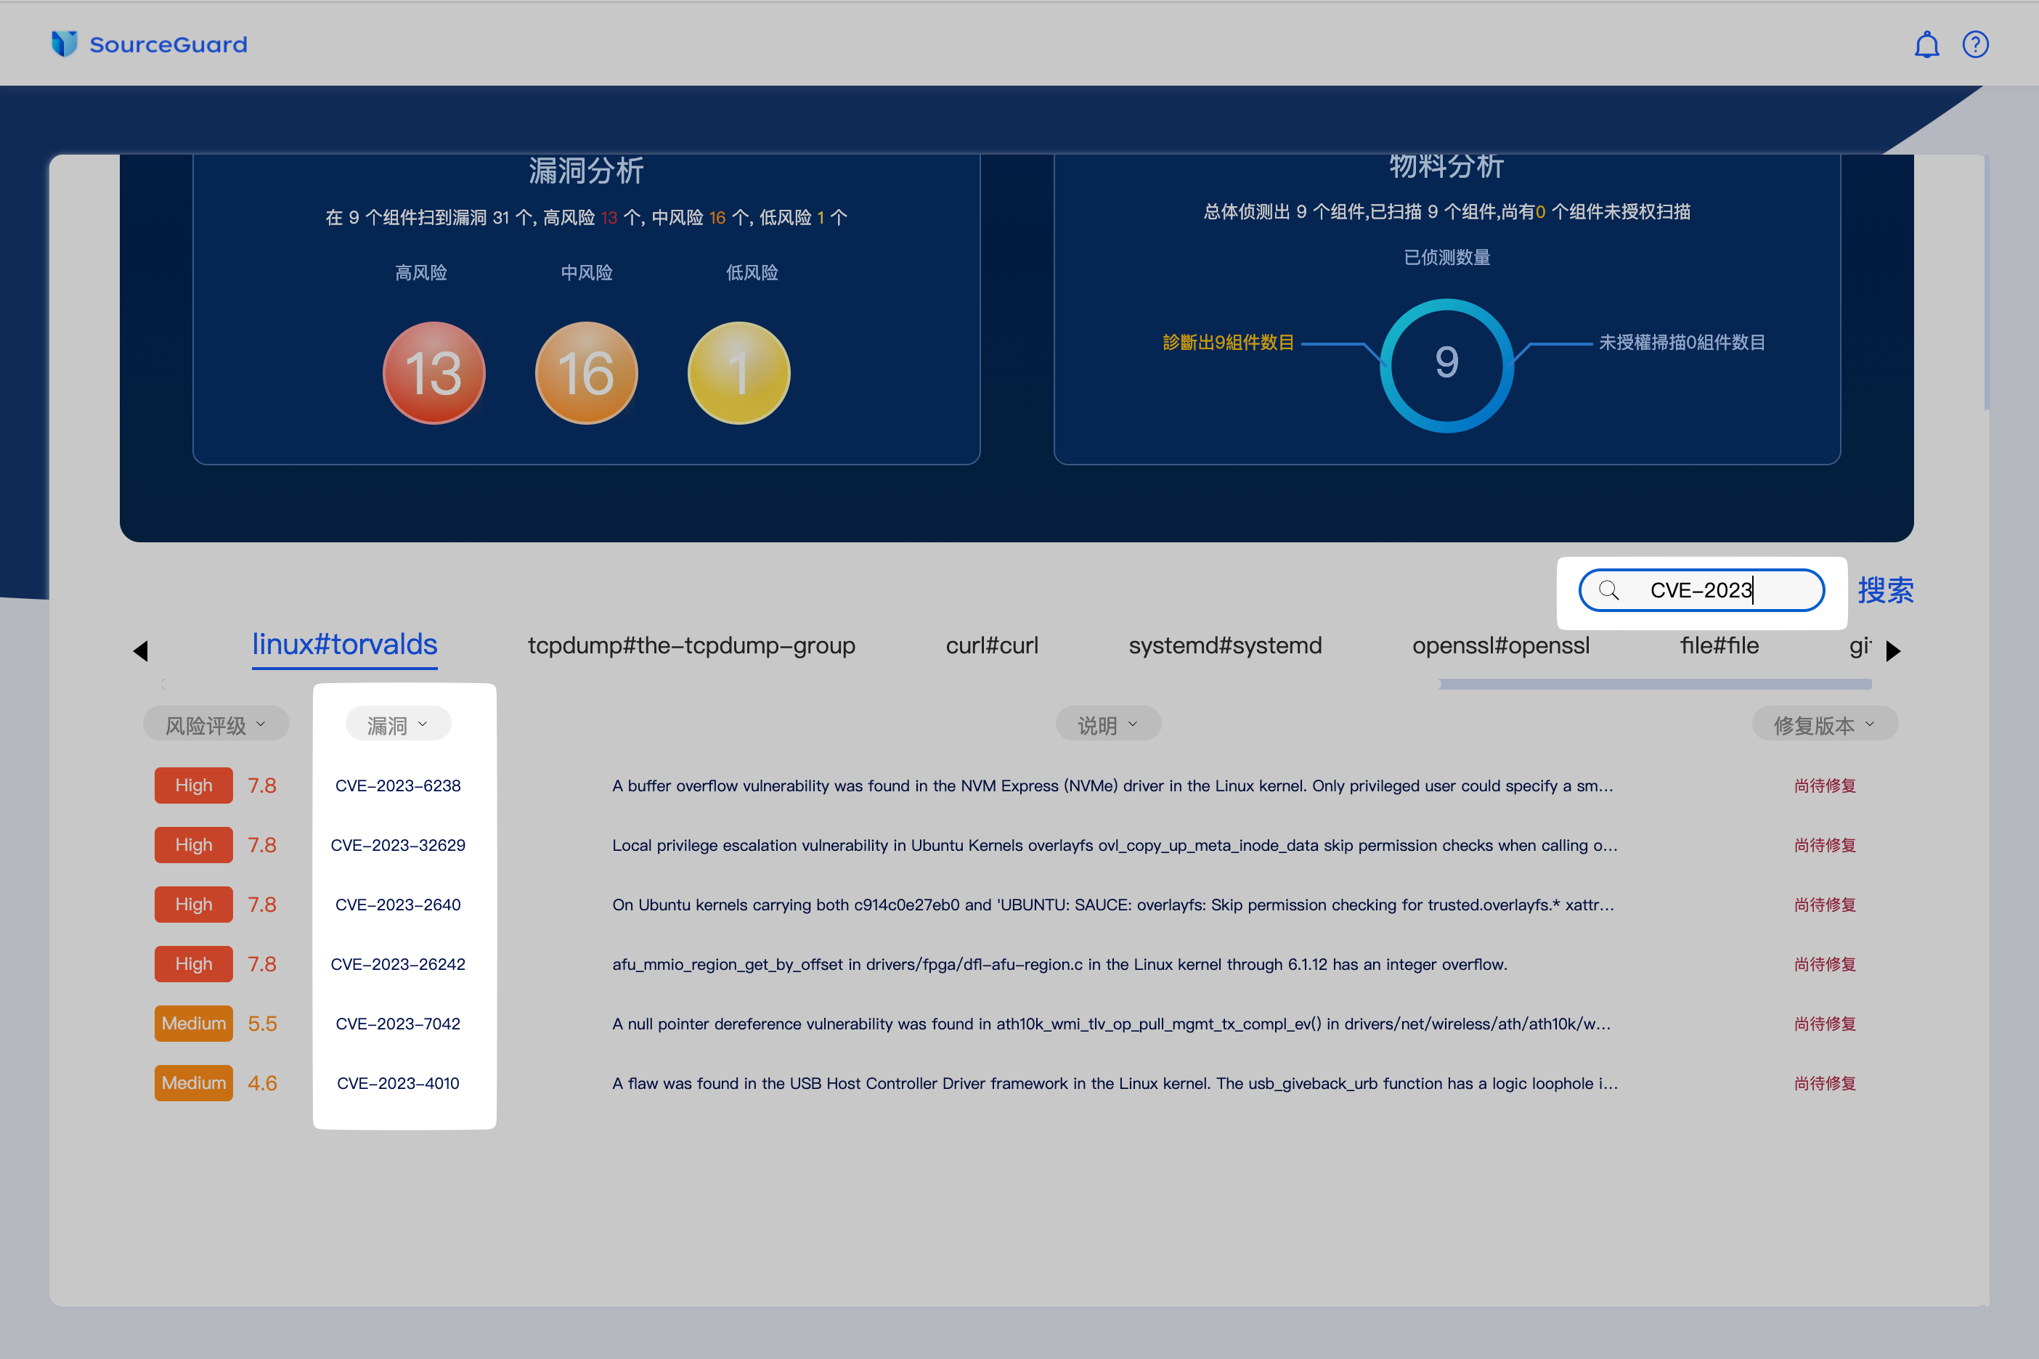The image size is (2039, 1359).
Task: Click the blue ring showing 9 components
Action: tap(1446, 364)
